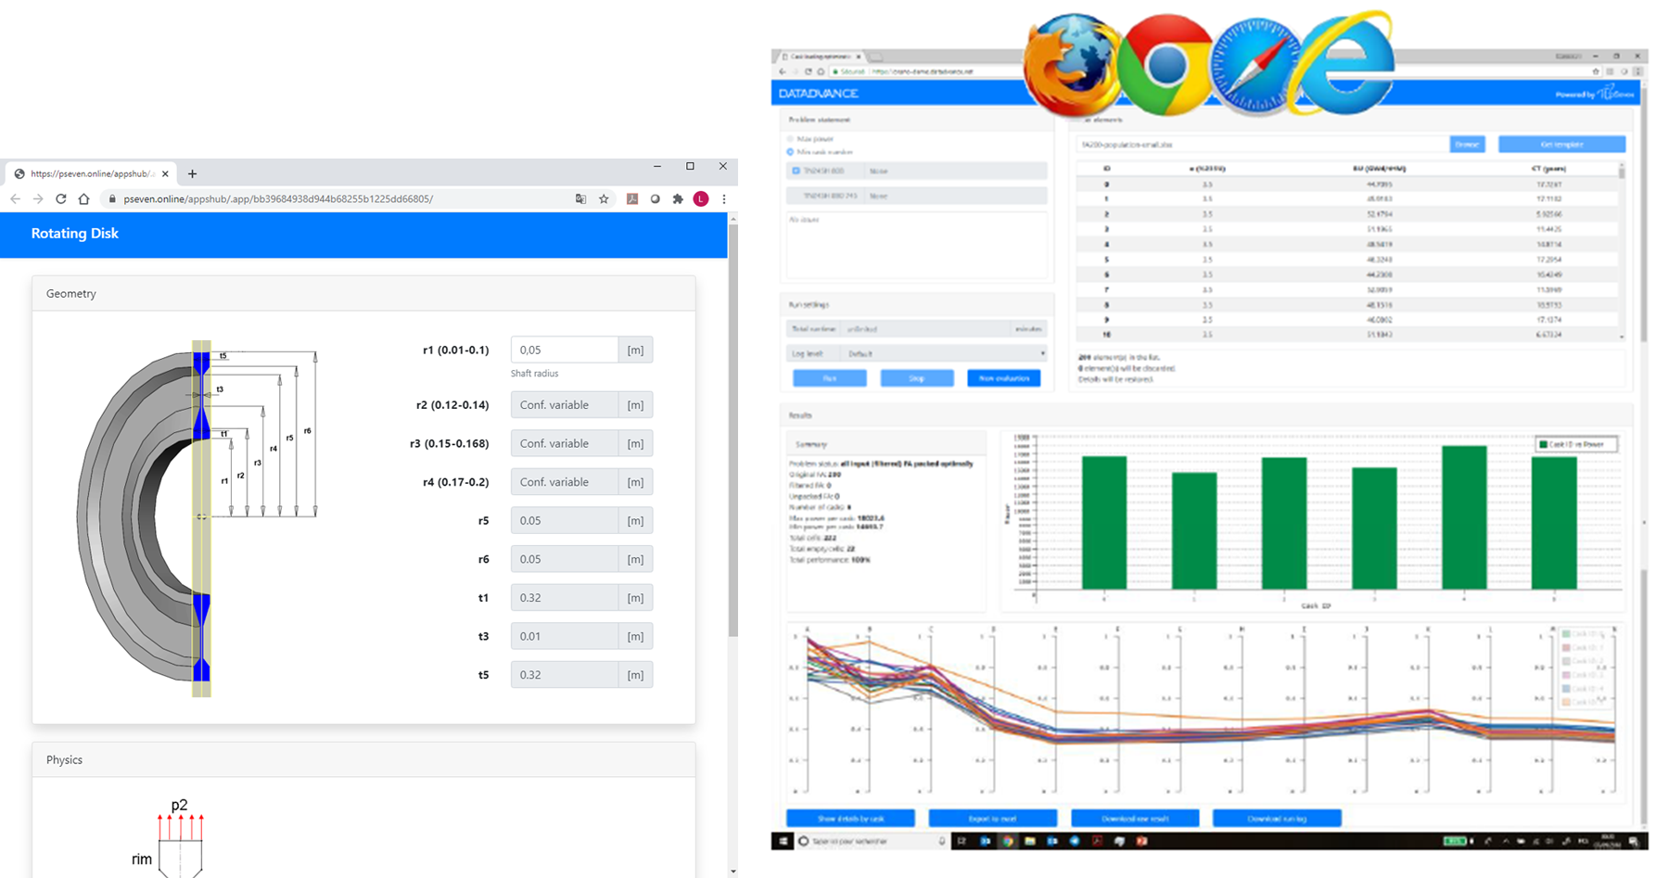Open the Extensions puzzle icon
Screen dimensions: 1669x878
[678, 199]
